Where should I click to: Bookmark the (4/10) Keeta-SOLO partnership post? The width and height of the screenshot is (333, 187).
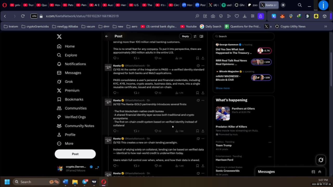point(197,131)
